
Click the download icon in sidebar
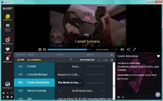point(8,93)
